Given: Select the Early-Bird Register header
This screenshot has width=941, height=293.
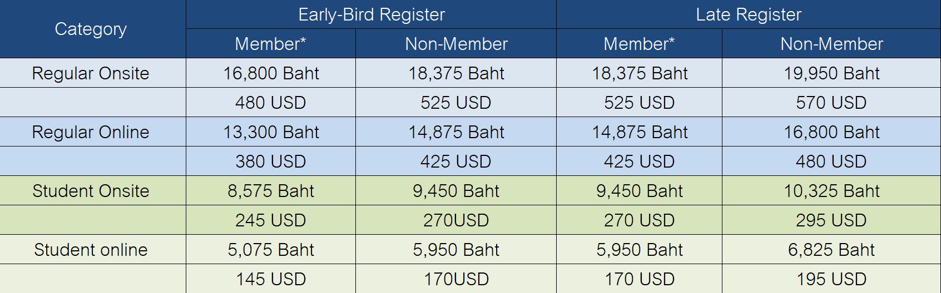Looking at the screenshot, I should [372, 14].
